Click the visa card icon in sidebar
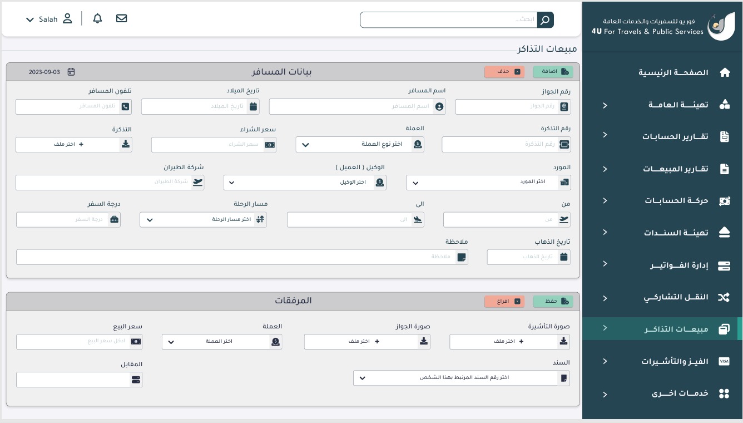Viewport: 743px width, 423px height. [x=724, y=361]
